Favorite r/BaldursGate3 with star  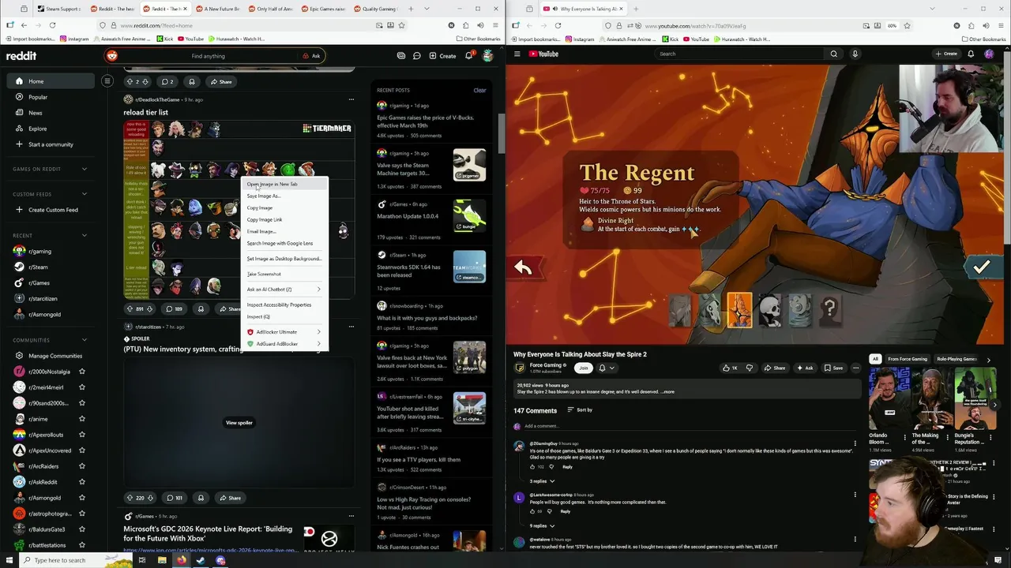81,529
